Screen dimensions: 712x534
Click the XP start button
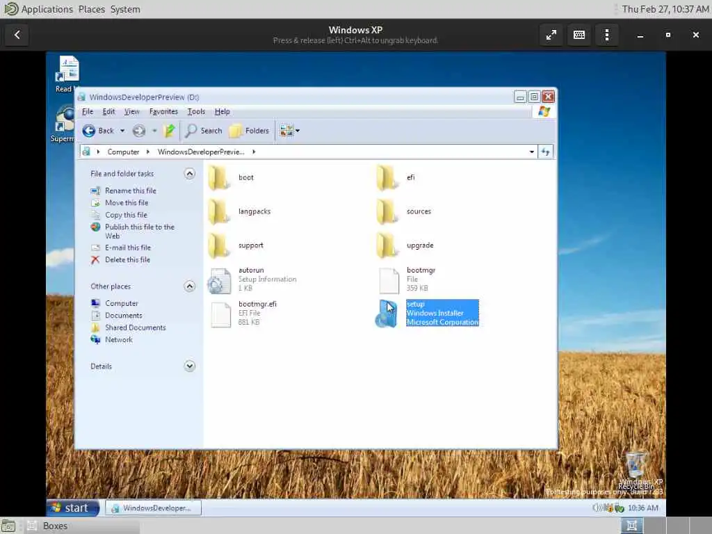tap(72, 508)
